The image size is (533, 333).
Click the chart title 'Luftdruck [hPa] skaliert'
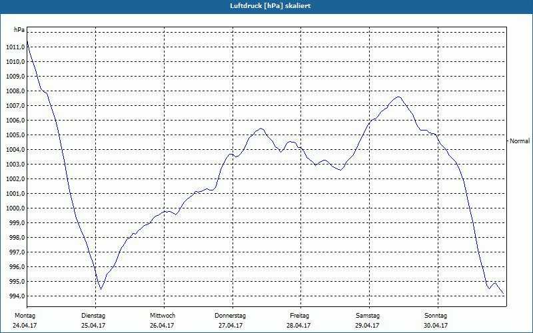pos(270,6)
